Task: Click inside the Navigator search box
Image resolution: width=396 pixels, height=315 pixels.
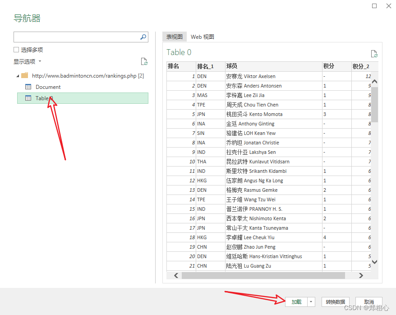Action: point(77,37)
